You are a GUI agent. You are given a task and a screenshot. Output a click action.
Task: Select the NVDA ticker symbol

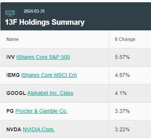pyautogui.click(x=14, y=129)
